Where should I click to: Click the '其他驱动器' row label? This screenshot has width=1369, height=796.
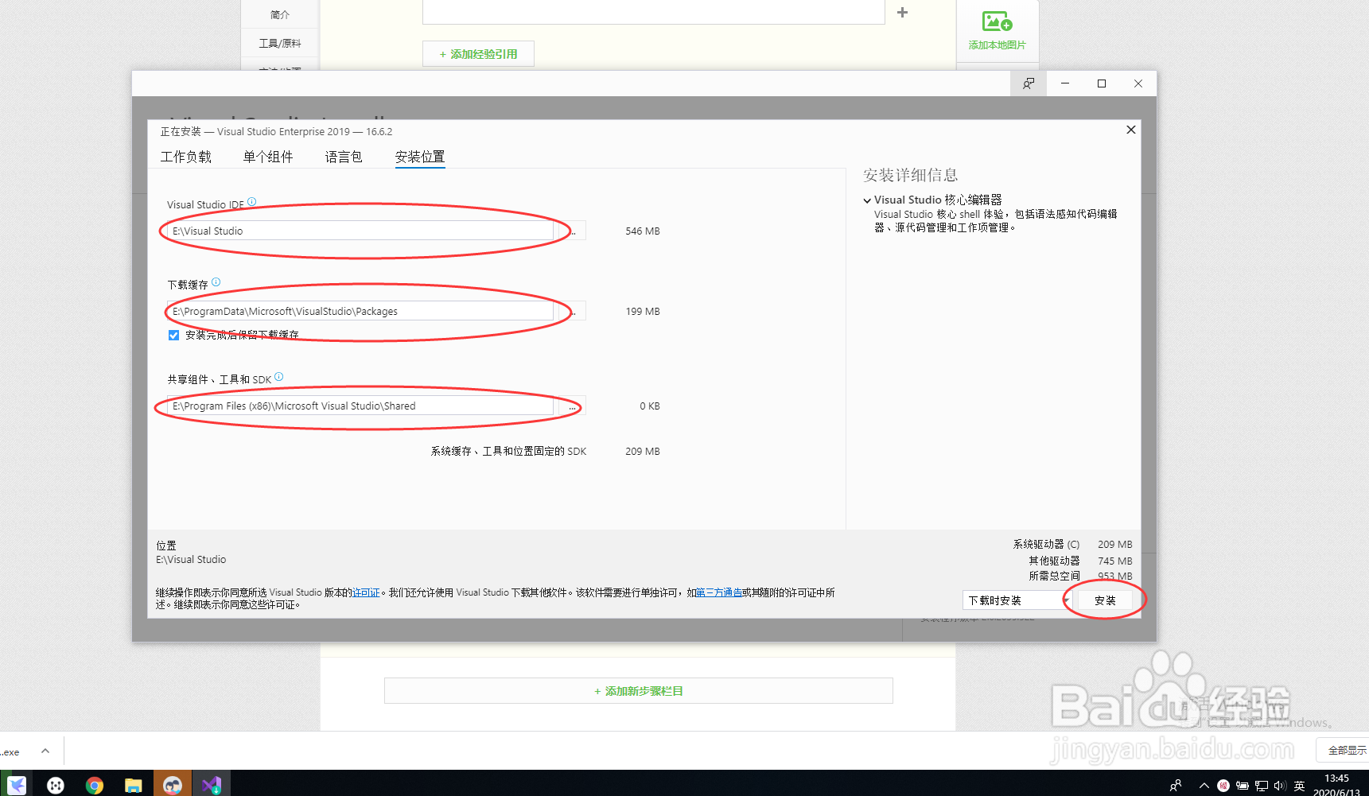(1054, 561)
